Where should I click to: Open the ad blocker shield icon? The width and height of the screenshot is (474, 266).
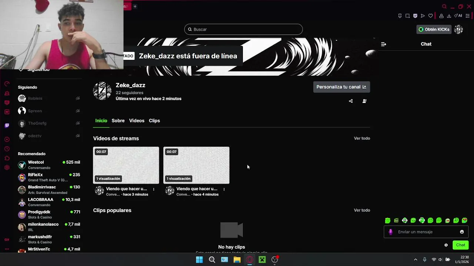pyautogui.click(x=415, y=16)
